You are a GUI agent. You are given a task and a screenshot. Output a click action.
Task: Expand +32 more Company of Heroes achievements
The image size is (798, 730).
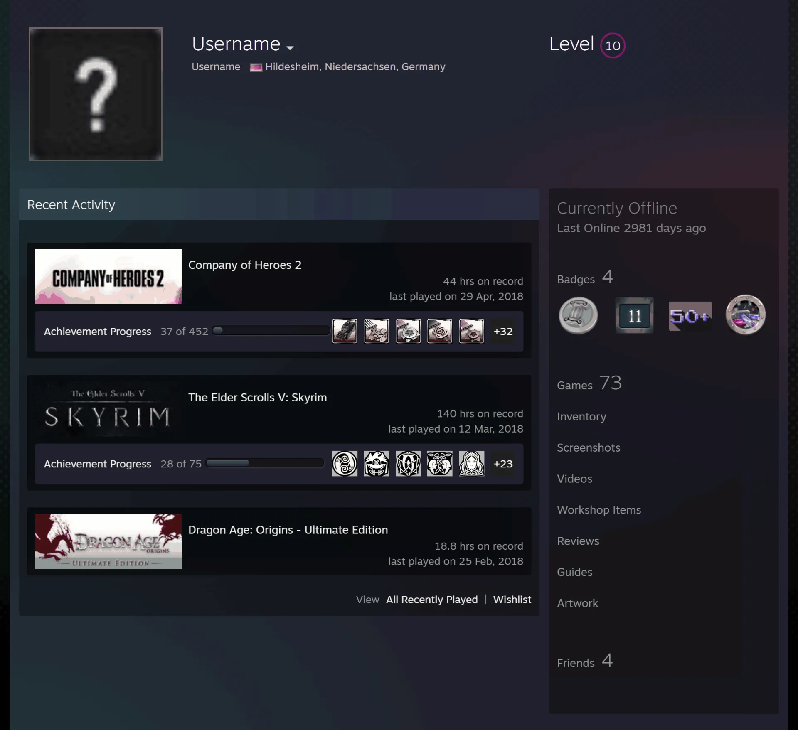click(x=503, y=332)
